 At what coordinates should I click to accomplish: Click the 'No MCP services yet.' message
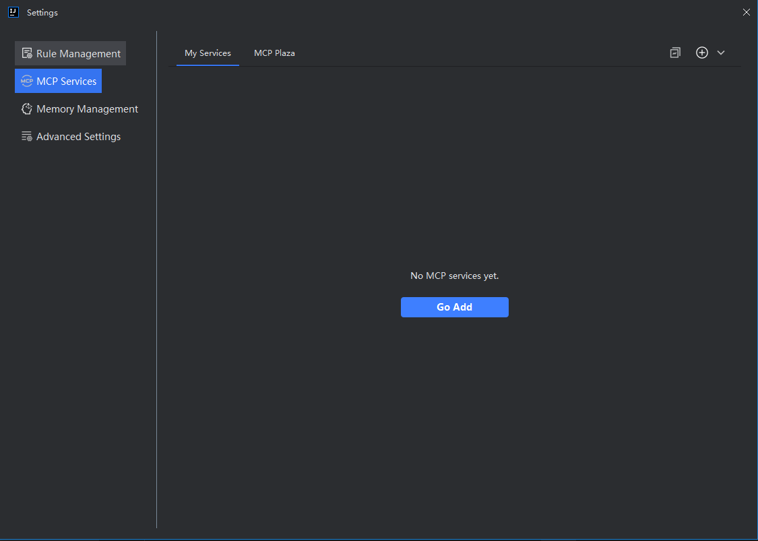454,276
